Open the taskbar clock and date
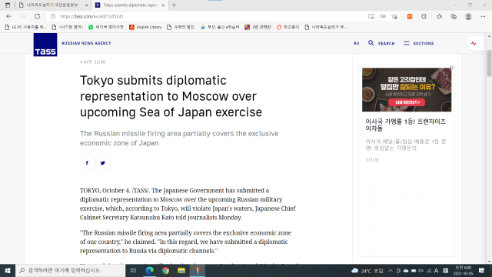Viewport: 492px width, 277px height. (464, 270)
